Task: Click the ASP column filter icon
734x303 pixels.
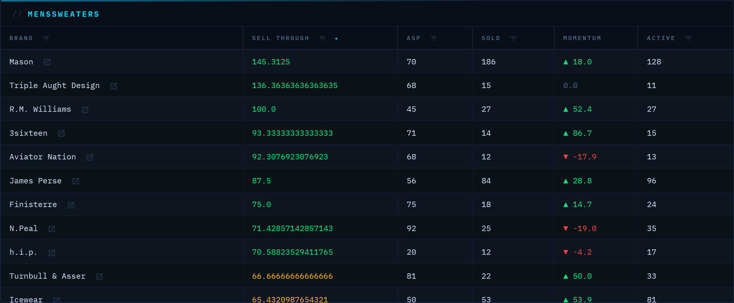Action: [434, 39]
